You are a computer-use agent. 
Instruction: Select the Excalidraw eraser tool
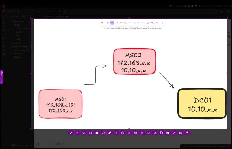[x=157, y=23]
